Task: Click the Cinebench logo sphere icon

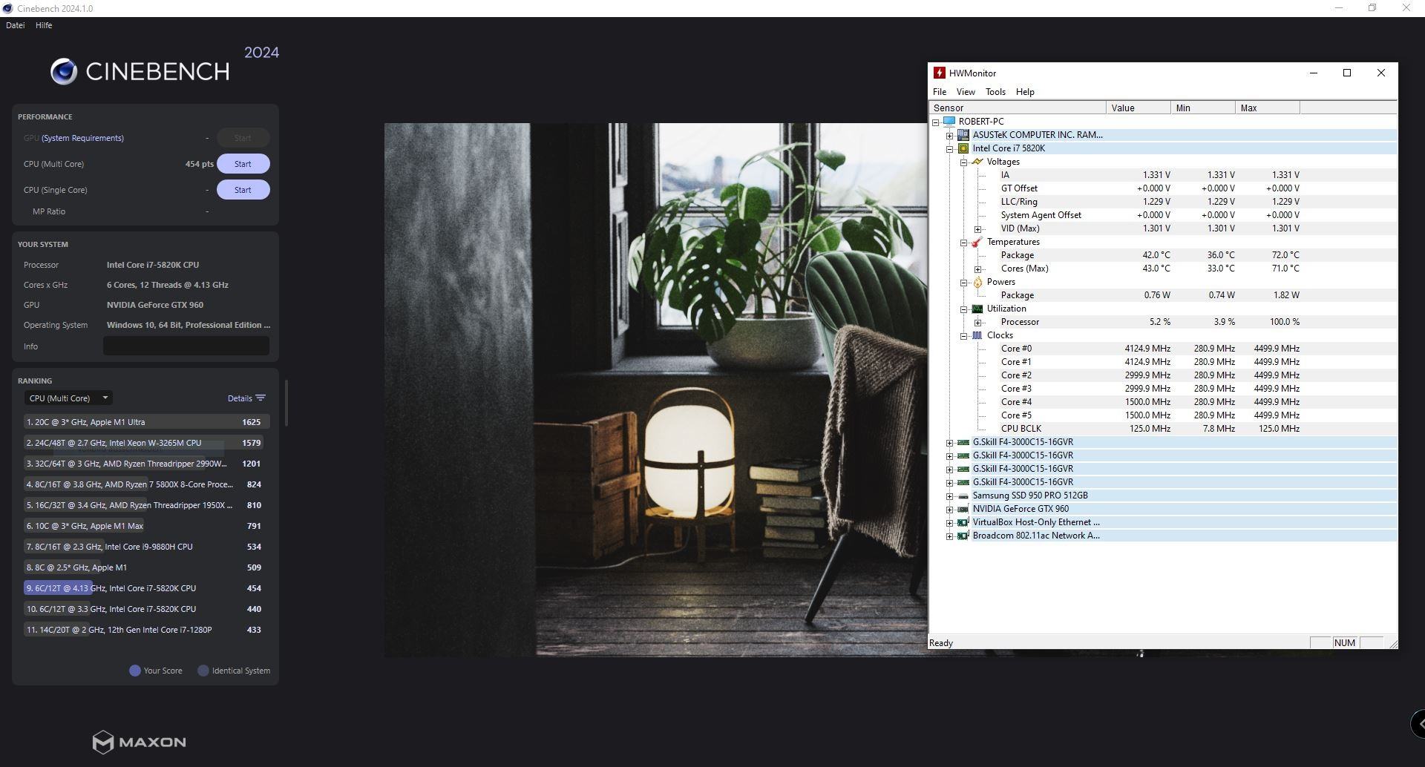Action: coord(64,71)
